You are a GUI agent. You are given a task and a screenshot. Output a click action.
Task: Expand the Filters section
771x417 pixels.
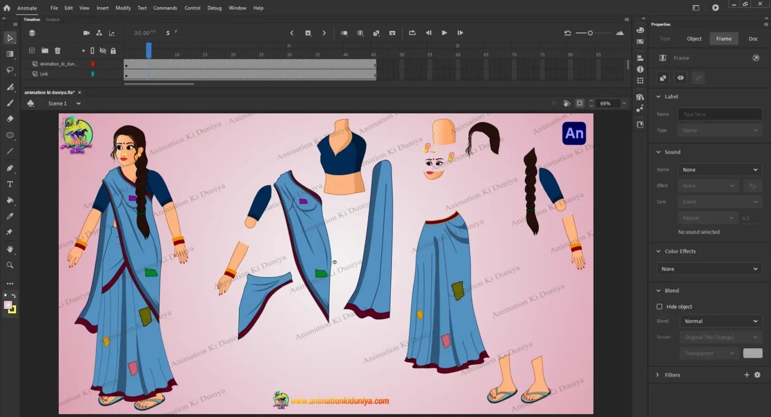658,375
